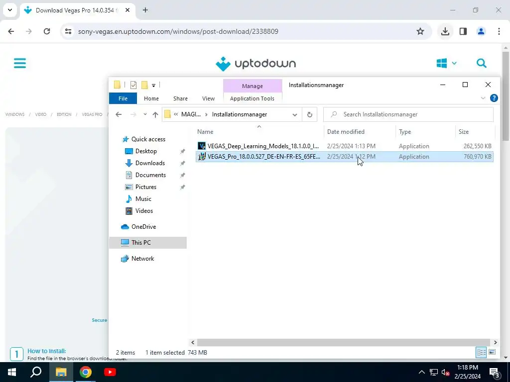510x382 pixels.
Task: Open the Windows Start menu
Action: tap(12, 372)
